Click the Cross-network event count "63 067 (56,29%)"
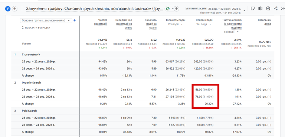Image resolution: width=285 pixels, height=137 pixels. pyautogui.click(x=176, y=61)
